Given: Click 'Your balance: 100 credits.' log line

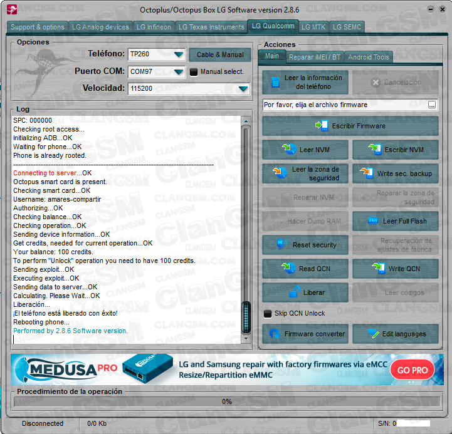Looking at the screenshot, I should [53, 252].
